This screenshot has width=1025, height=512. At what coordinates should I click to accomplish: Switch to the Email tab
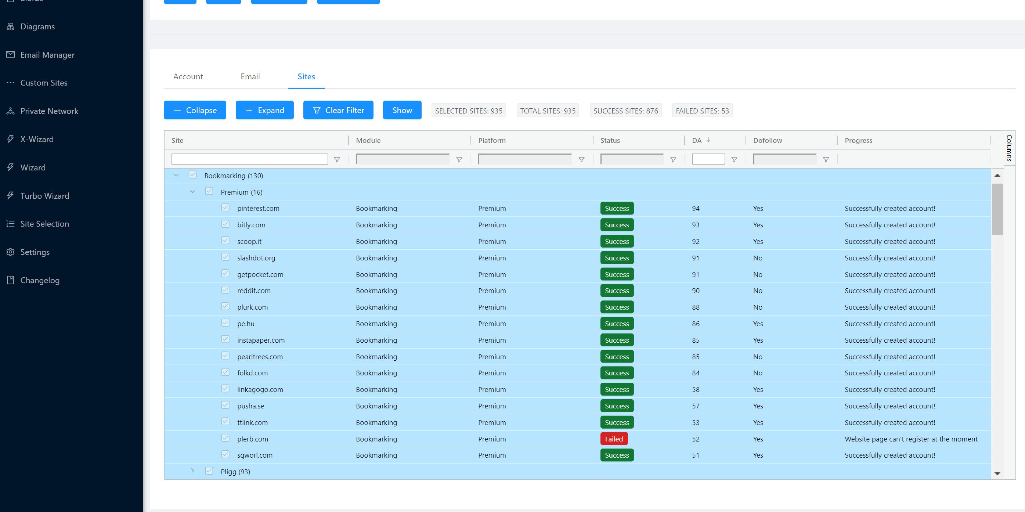(250, 76)
